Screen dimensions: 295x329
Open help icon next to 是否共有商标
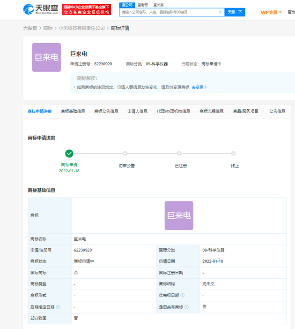coord(186,307)
